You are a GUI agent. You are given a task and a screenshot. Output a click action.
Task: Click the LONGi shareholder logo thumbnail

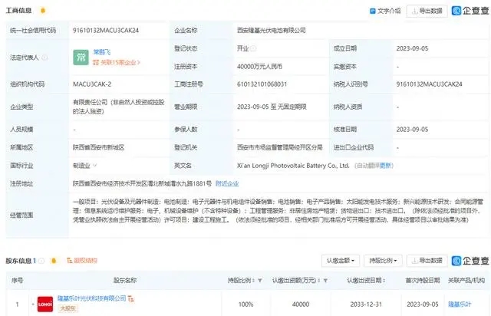pyautogui.click(x=44, y=304)
